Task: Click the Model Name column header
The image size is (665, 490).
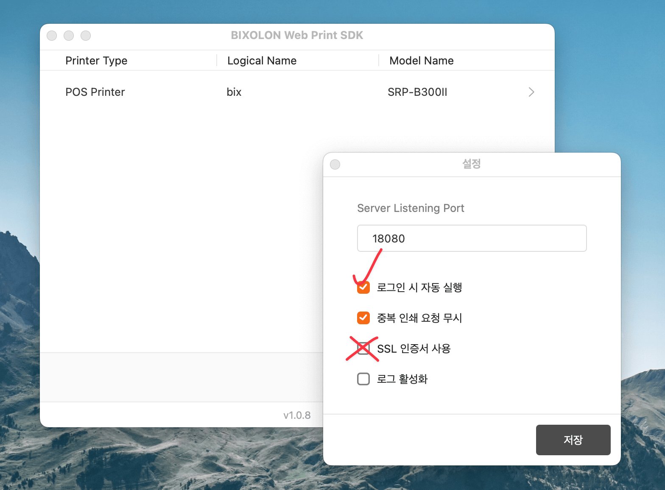Action: (422, 61)
